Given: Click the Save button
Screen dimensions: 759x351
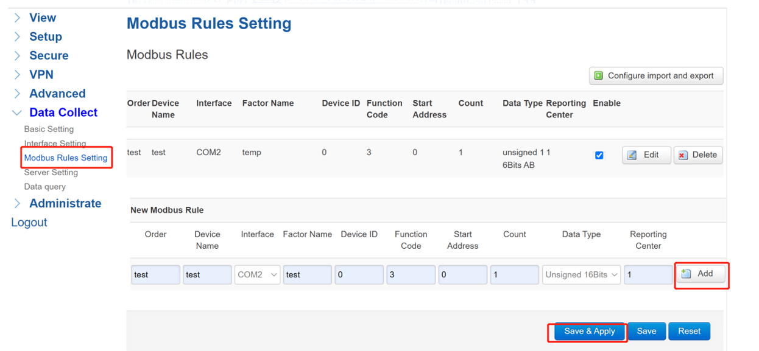Looking at the screenshot, I should [646, 332].
